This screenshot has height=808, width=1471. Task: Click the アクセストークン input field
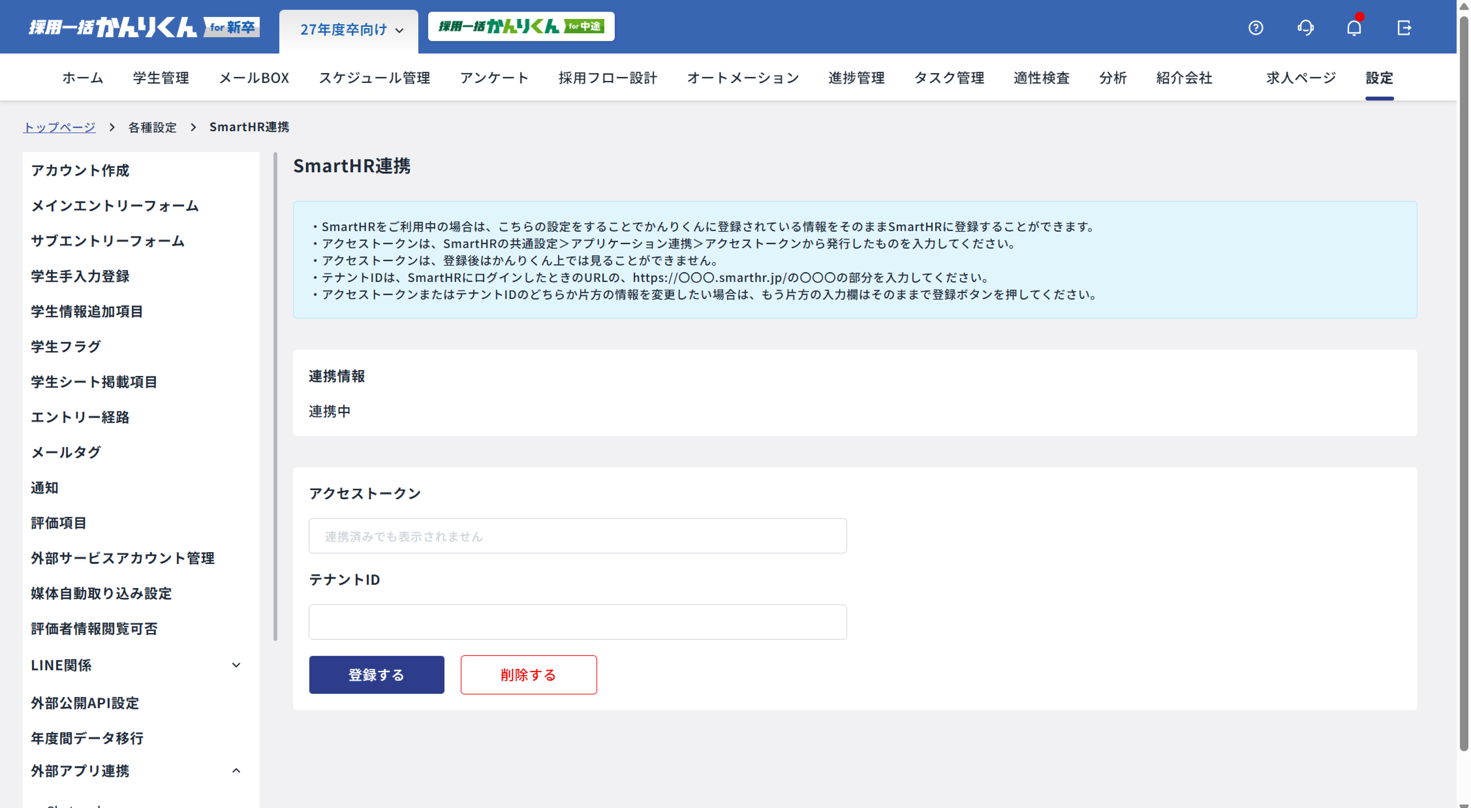tap(577, 536)
